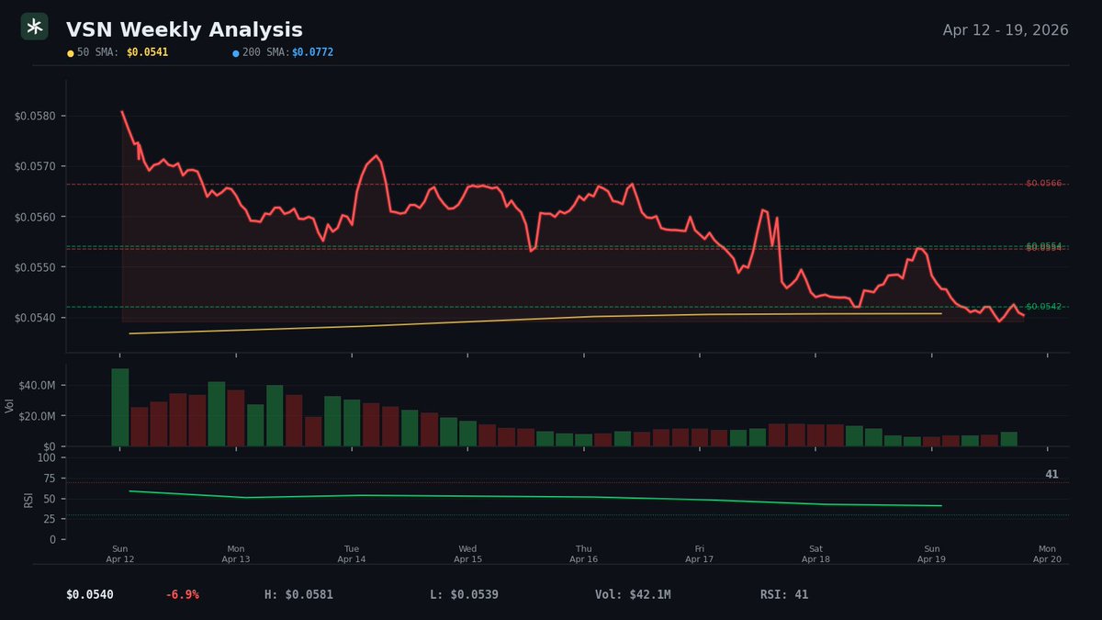Click the green RSI line in lower panel

pyautogui.click(x=551, y=496)
